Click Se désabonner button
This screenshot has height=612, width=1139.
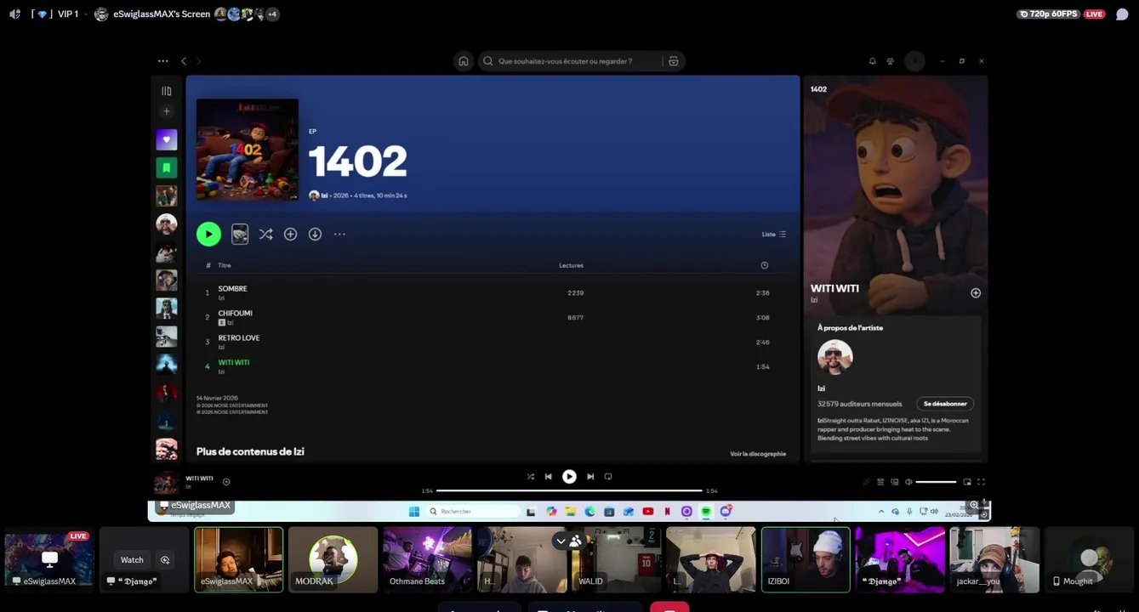(x=945, y=404)
